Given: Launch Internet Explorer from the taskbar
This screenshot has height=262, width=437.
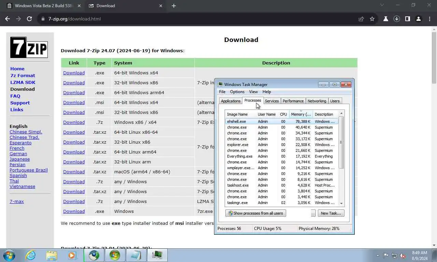Looking at the screenshot, I should click(30, 255).
